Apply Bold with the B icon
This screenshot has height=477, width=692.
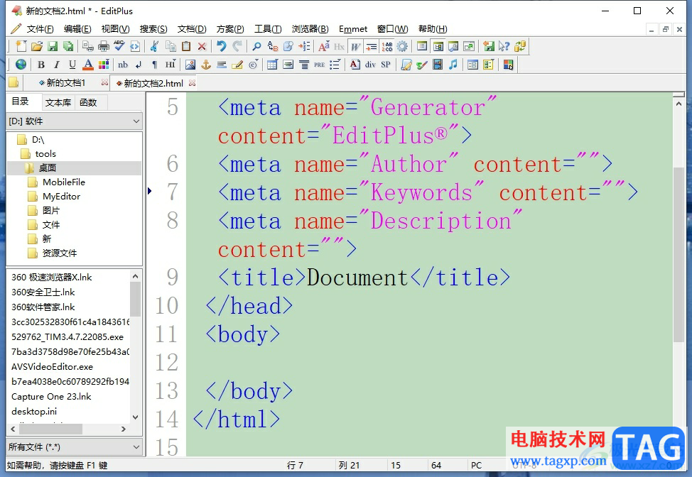click(x=41, y=65)
